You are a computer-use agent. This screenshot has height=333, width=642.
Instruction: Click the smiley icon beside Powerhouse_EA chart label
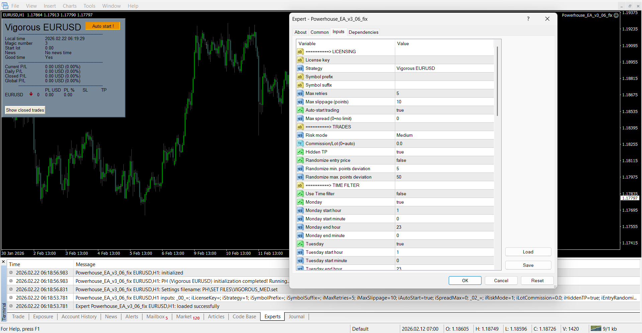616,15
